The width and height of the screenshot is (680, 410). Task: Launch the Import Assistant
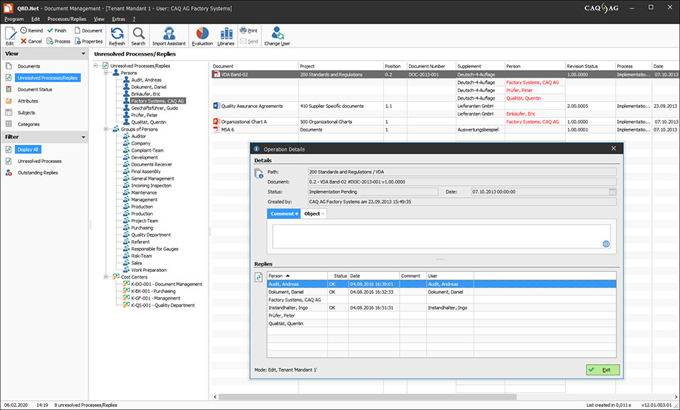[x=169, y=35]
